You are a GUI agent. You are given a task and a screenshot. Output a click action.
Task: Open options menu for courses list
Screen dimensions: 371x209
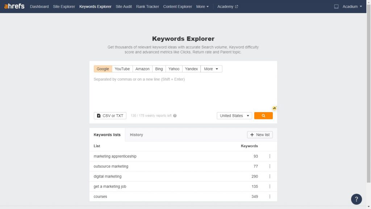click(x=270, y=196)
